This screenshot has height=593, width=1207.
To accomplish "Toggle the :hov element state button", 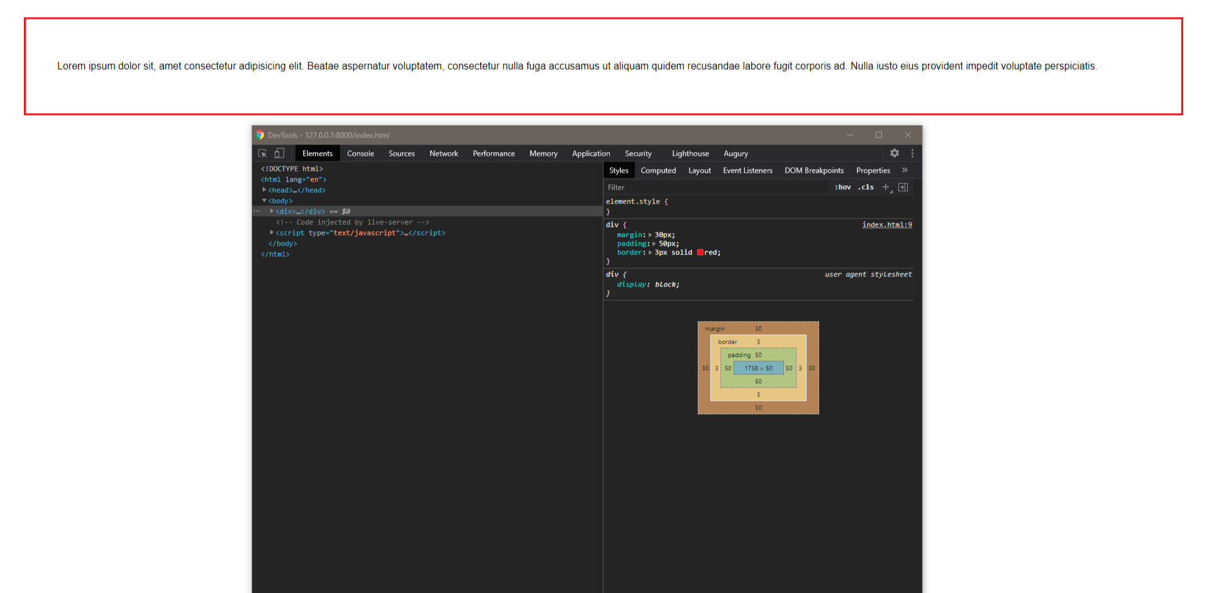I will click(842, 187).
